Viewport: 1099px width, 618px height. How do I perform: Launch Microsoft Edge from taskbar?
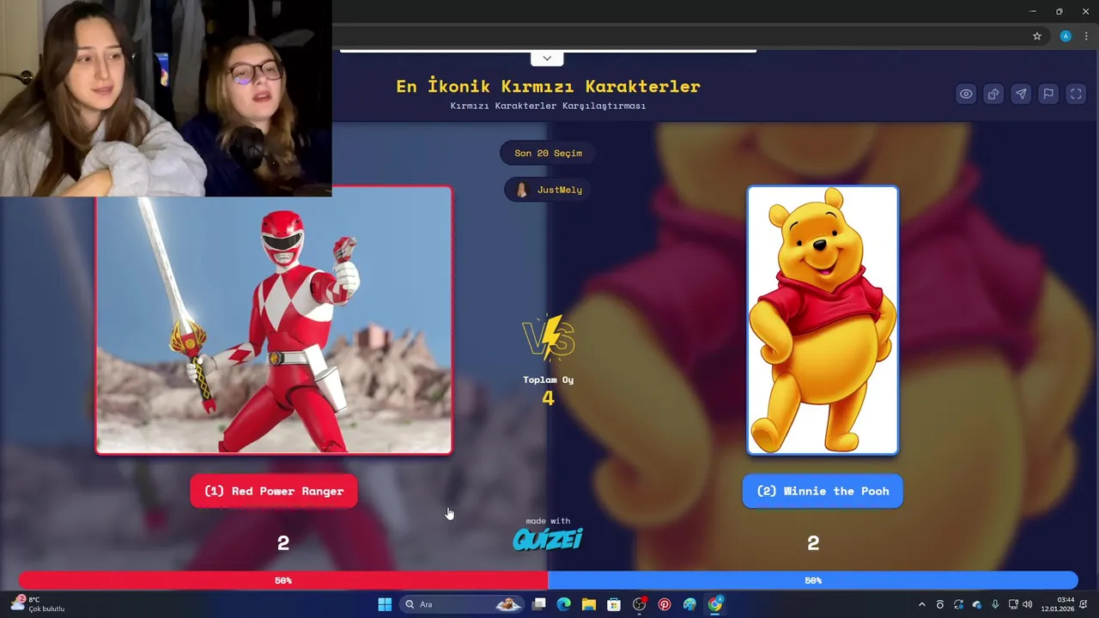click(563, 604)
